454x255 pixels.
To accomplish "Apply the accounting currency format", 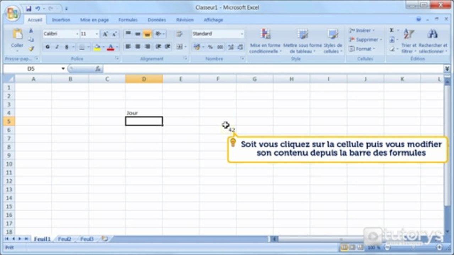I will (x=197, y=47).
